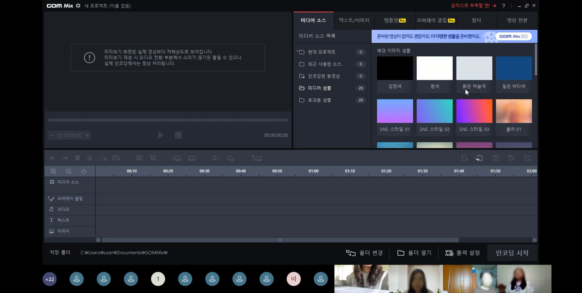The height and width of the screenshot is (293, 582).
Task: Choose the 흰색 background swatch
Action: pyautogui.click(x=435, y=68)
